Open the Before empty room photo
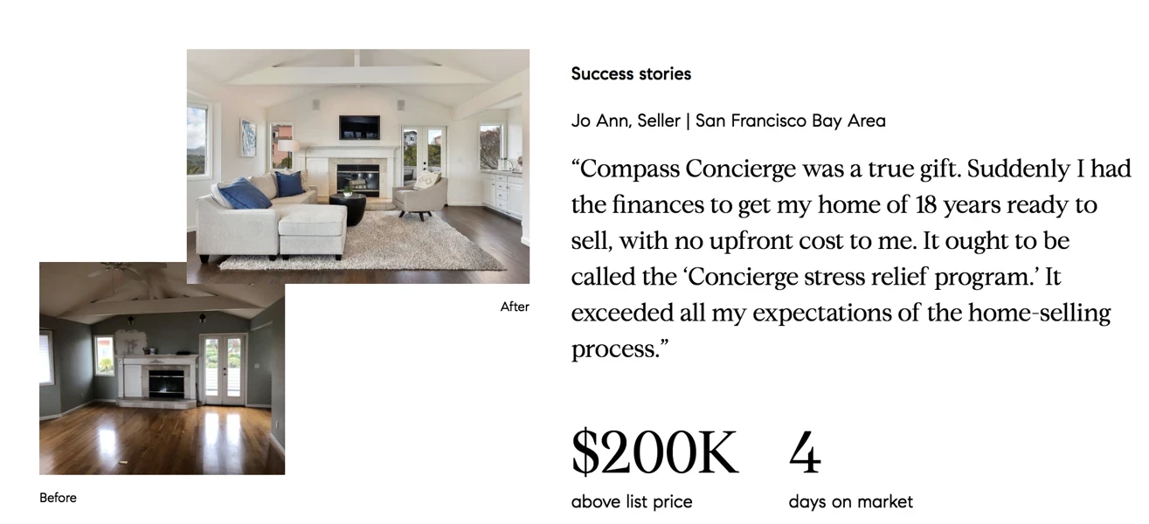This screenshot has width=1149, height=524. pyautogui.click(x=162, y=369)
